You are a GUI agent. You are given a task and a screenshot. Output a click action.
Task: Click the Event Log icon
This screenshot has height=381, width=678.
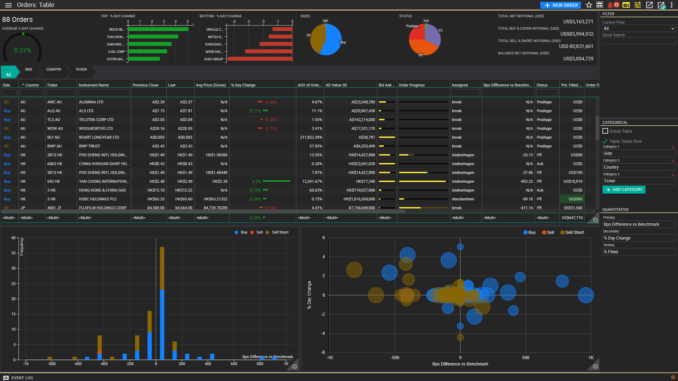(x=6, y=378)
